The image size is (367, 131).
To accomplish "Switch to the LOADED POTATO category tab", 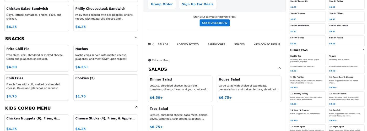I will click(x=188, y=44).
